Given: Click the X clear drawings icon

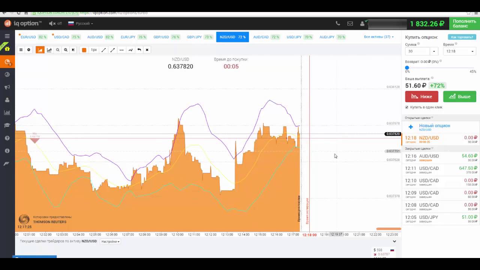Looking at the screenshot, I should tap(147, 50).
